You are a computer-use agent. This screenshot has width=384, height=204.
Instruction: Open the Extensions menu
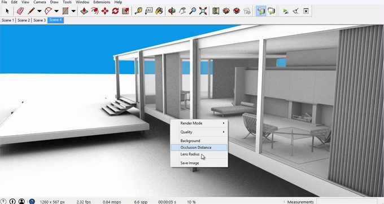(x=102, y=2)
